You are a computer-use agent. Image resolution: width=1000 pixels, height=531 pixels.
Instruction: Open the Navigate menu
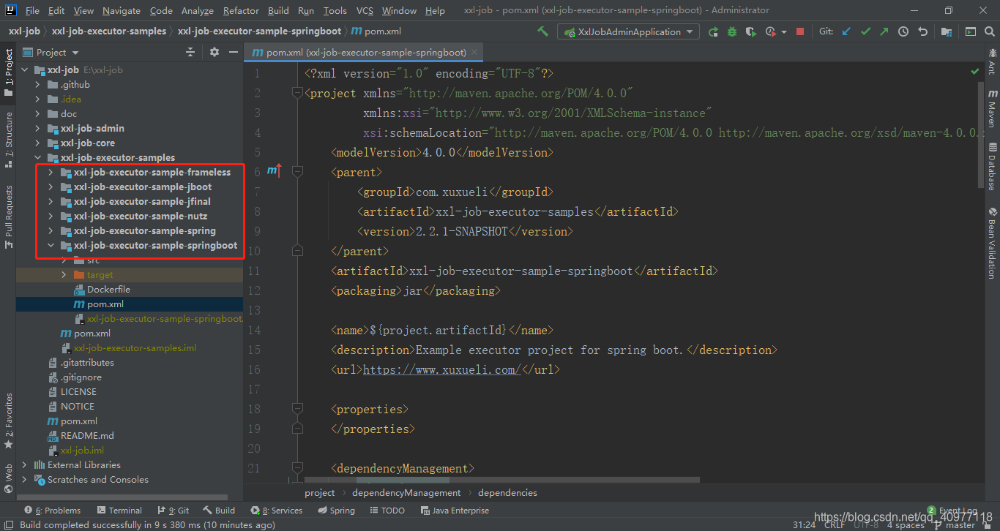[122, 10]
